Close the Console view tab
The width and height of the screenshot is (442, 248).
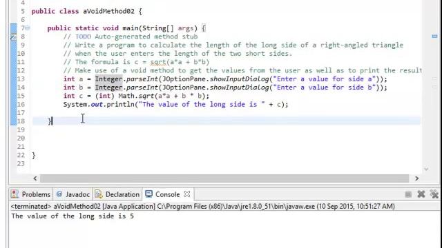point(187,194)
